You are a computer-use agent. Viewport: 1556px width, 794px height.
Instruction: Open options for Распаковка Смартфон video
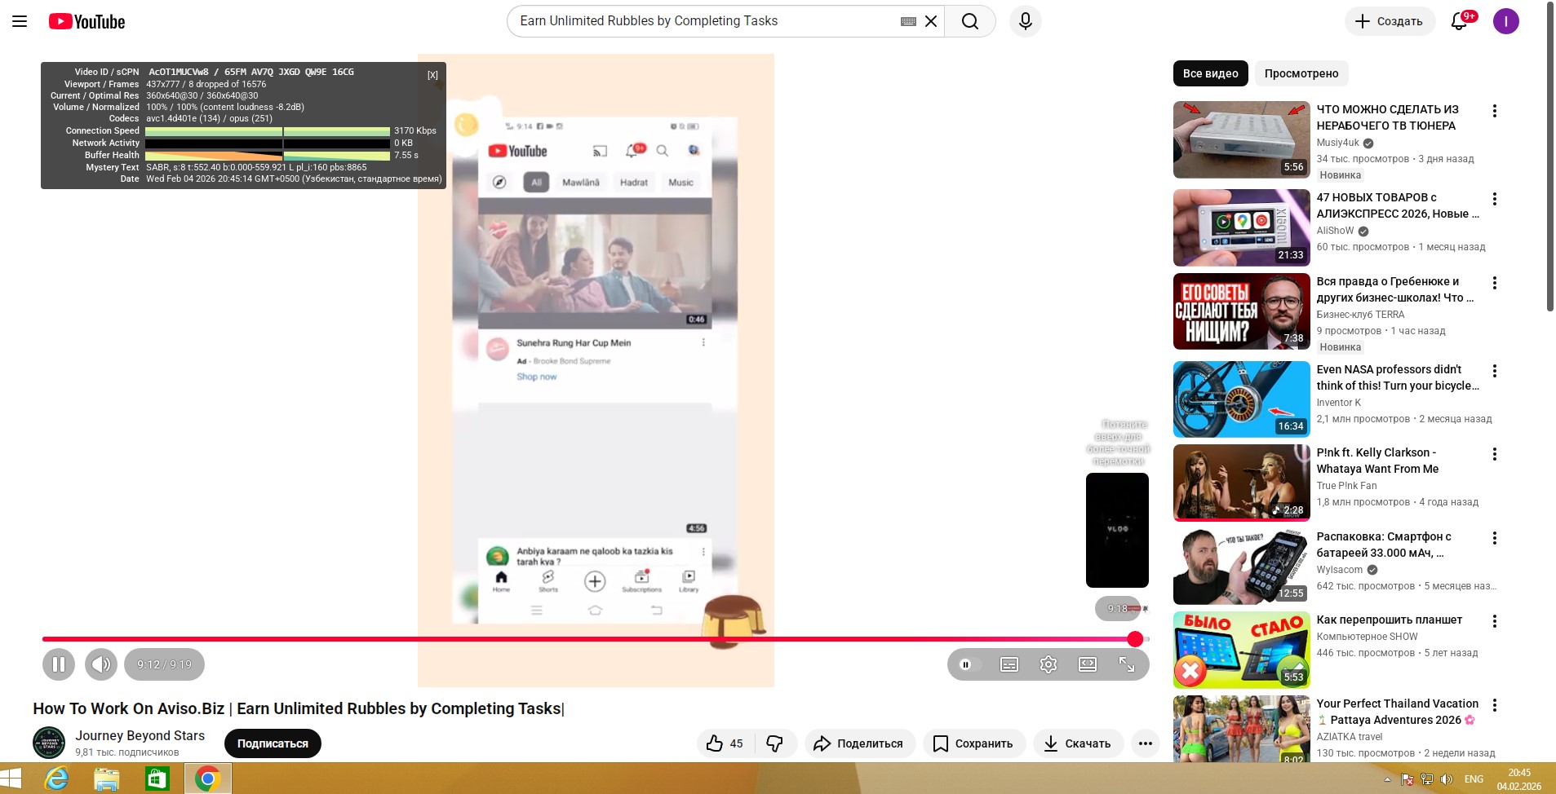pos(1495,538)
